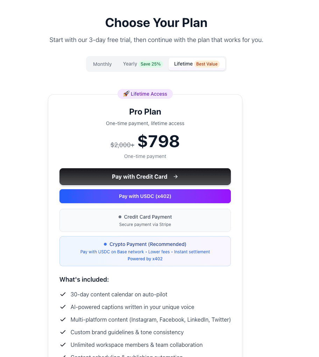
Task: Click the Pay with USDC (x402) button
Action: point(145,196)
